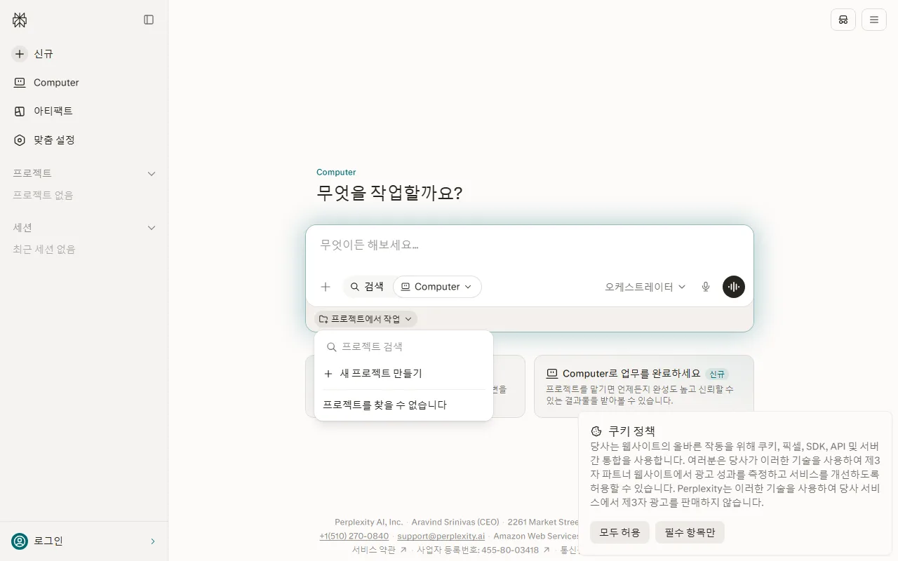Call the +1(510) 270-0840 link
The height and width of the screenshot is (561, 898).
[x=354, y=536]
